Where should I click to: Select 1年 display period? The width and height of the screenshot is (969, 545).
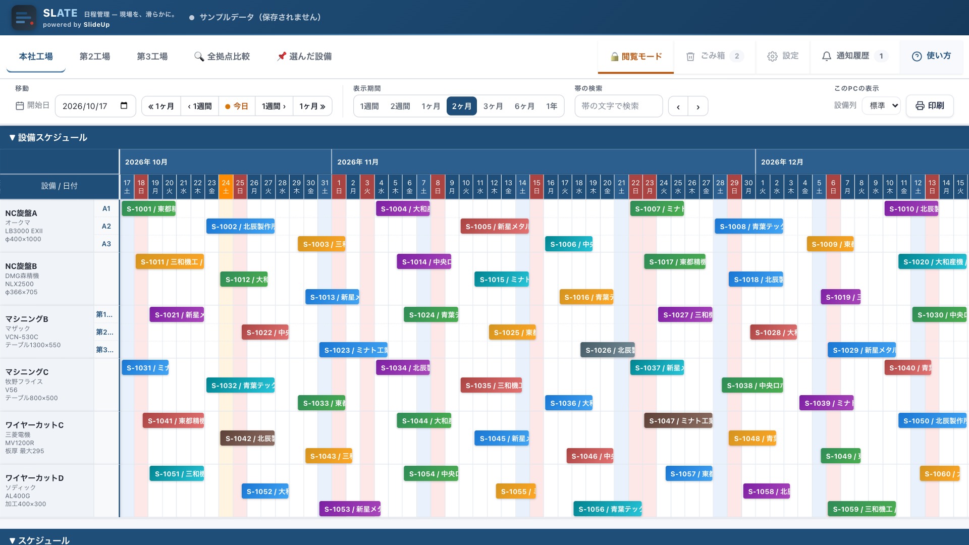[552, 106]
